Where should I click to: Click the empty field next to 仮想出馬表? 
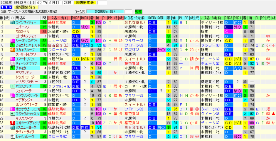tap(102, 3)
